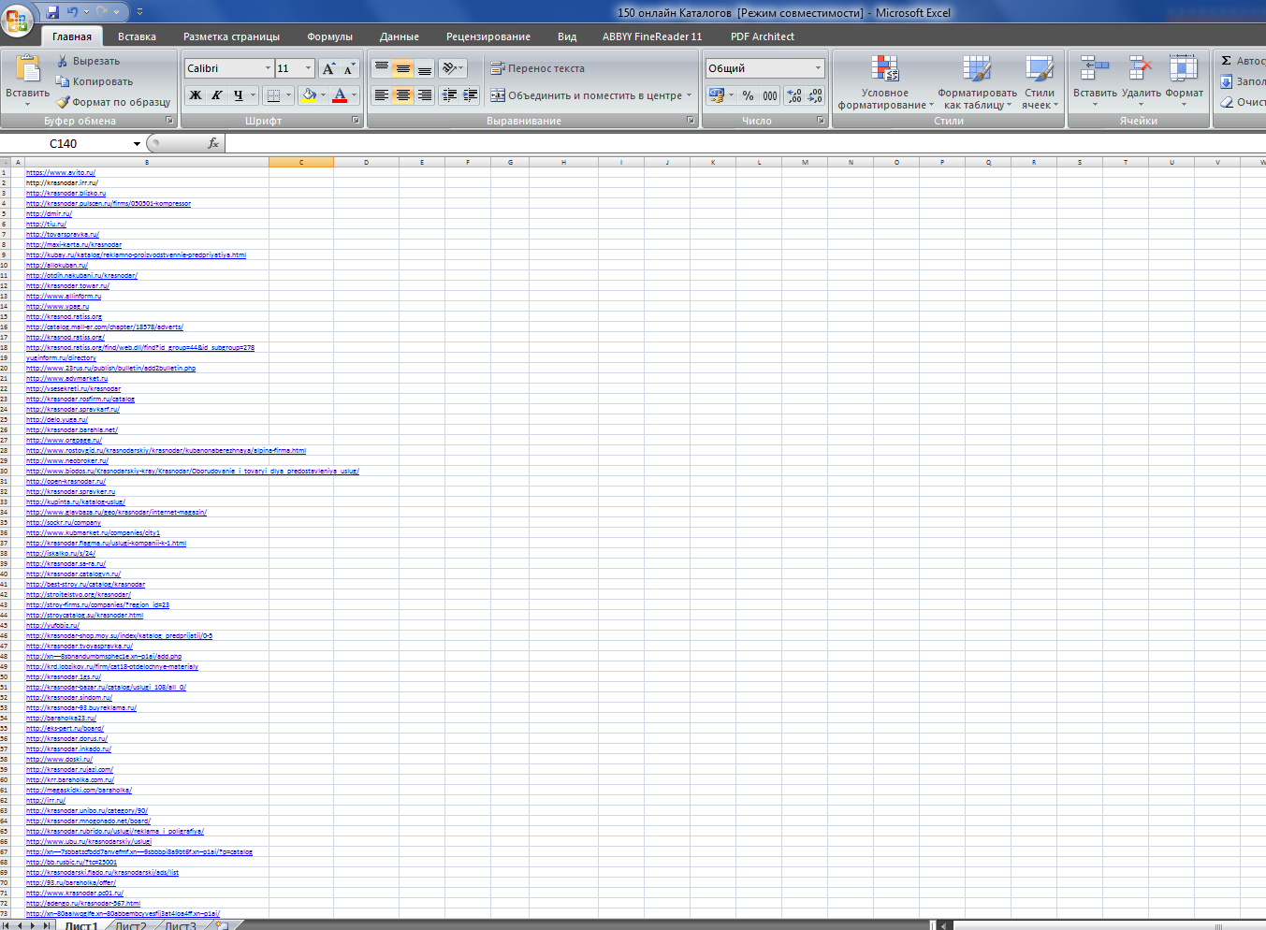Select column C header
The height and width of the screenshot is (930, 1266).
(x=301, y=162)
